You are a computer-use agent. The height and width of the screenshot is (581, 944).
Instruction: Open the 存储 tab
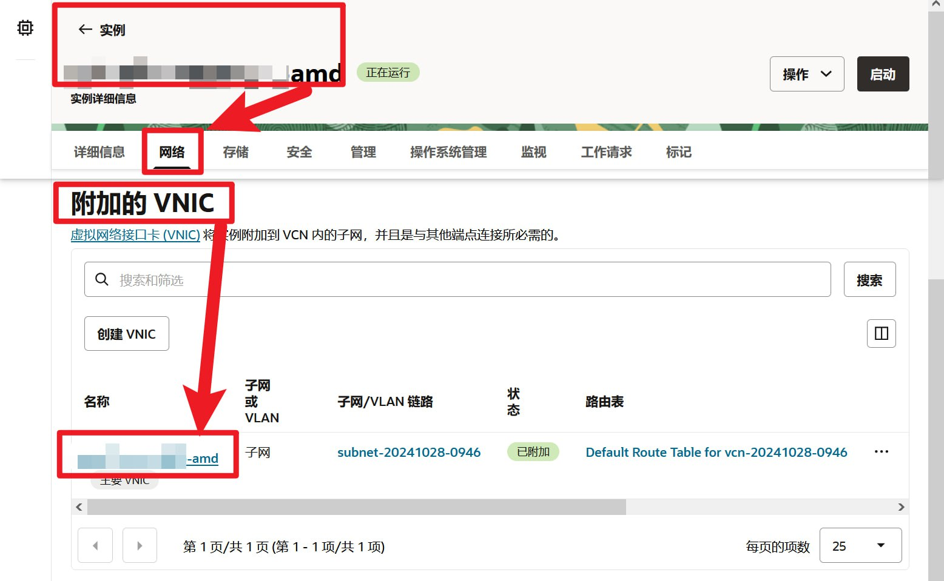(x=235, y=152)
